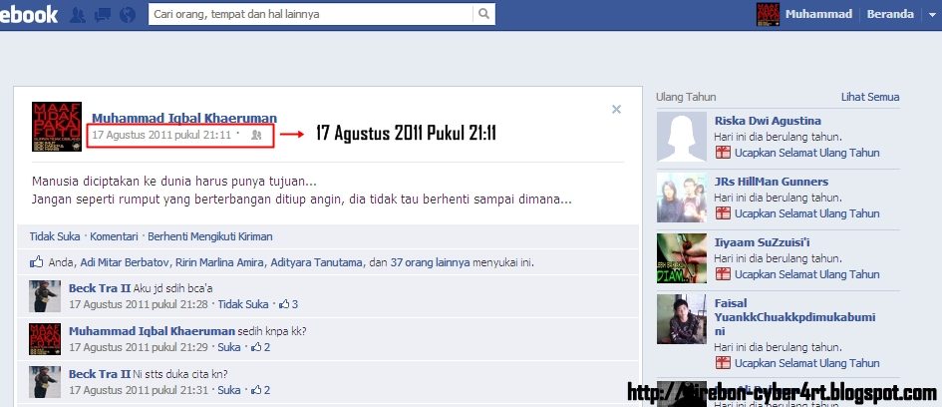Viewport: 942px width, 407px height.
Task: Open JRs HillMan Gunners profile
Action: click(772, 182)
